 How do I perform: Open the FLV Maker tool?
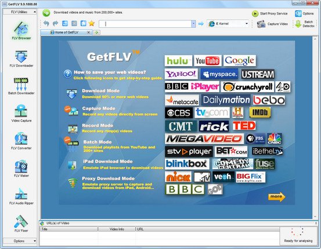21,169
